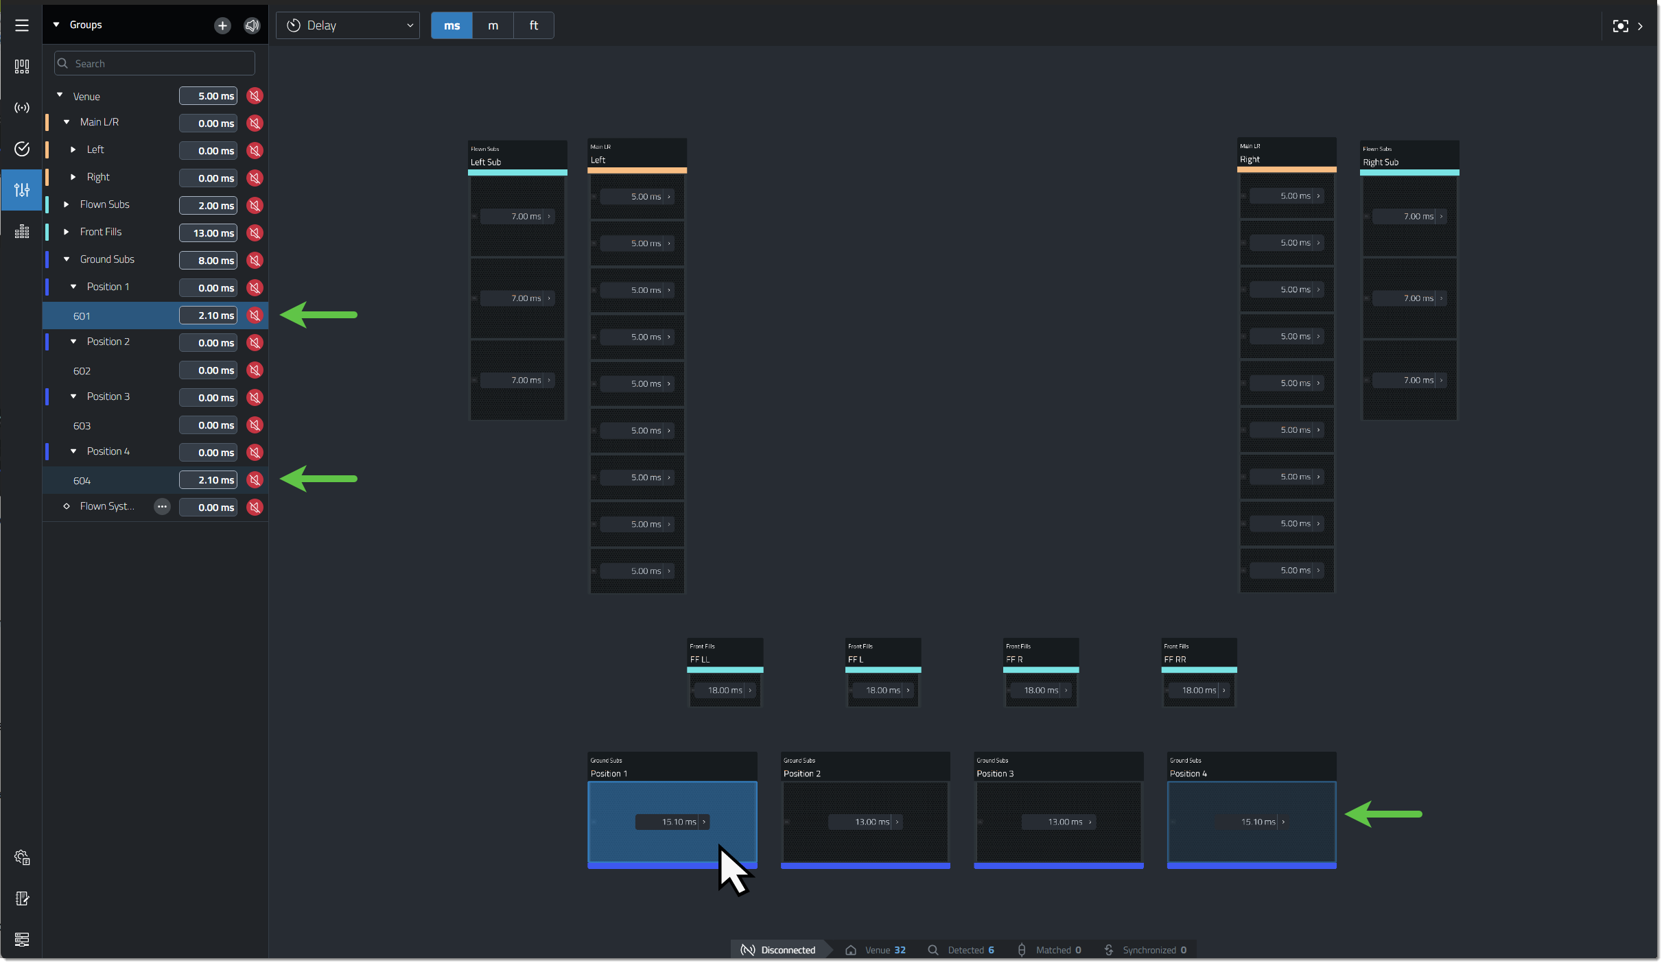
Task: Select the FF R front fill block
Action: [x=1041, y=689]
